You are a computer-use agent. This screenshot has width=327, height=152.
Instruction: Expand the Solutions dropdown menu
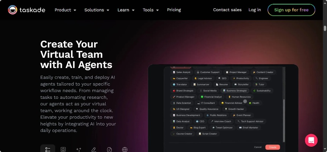coord(96,10)
